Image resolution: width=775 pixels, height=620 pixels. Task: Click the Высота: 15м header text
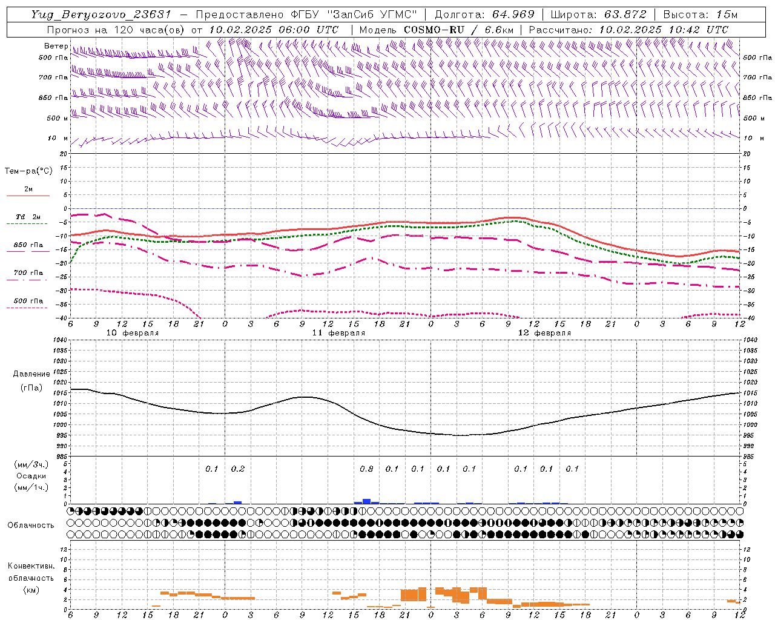point(701,15)
